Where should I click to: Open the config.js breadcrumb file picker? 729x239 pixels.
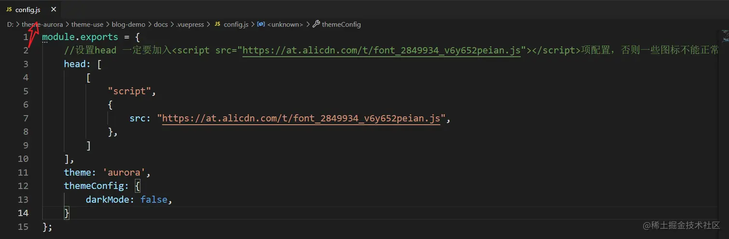(236, 24)
